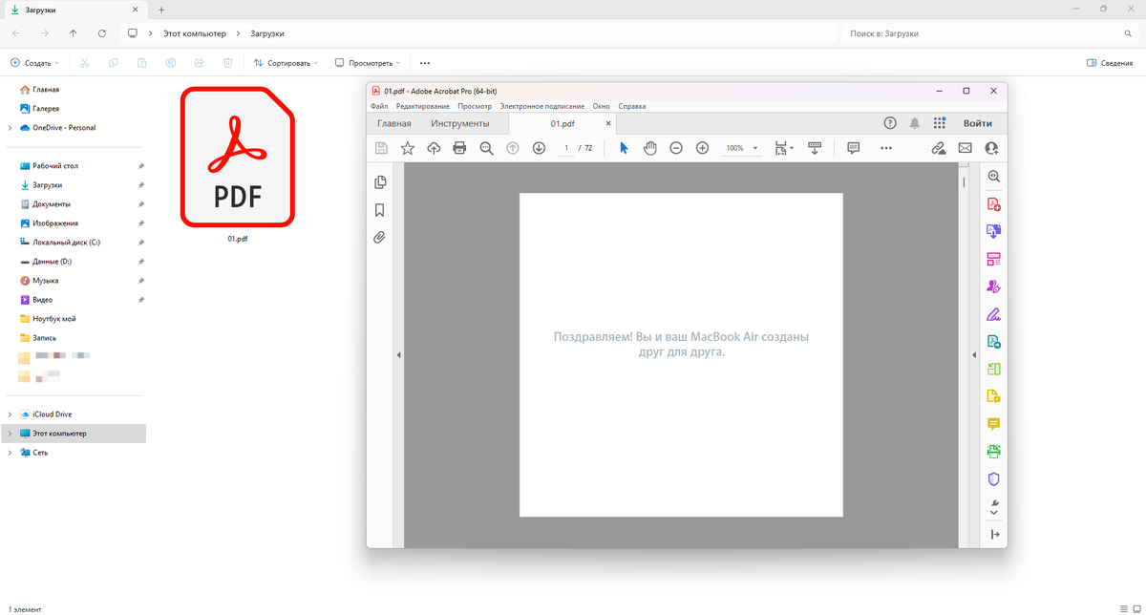
Task: Expand OneDrive - Personal tree node
Action: pos(10,128)
